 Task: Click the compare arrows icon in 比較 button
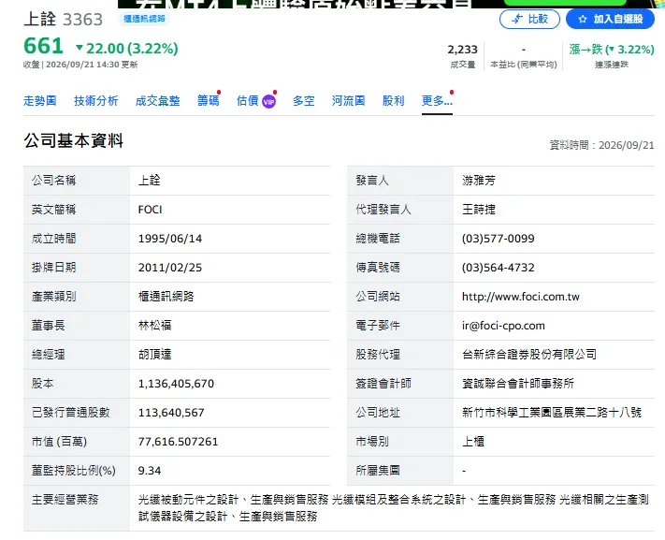pos(517,19)
